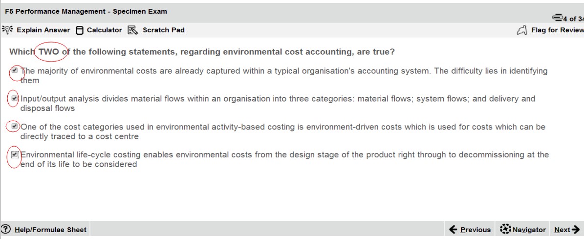Toggle the Input/output analysis checkbox
The height and width of the screenshot is (239, 584).
(15, 98)
